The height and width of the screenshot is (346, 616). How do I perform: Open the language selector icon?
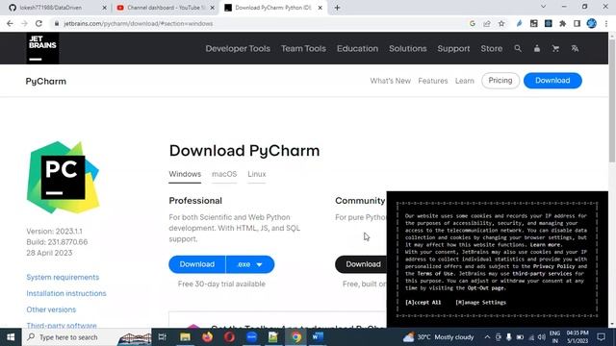click(575, 49)
